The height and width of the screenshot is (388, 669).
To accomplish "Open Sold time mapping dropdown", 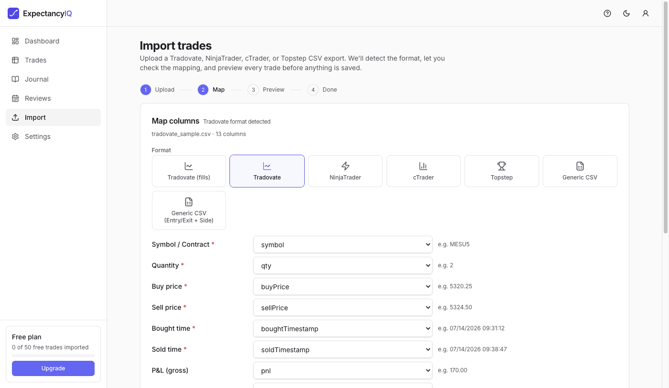I will point(343,349).
